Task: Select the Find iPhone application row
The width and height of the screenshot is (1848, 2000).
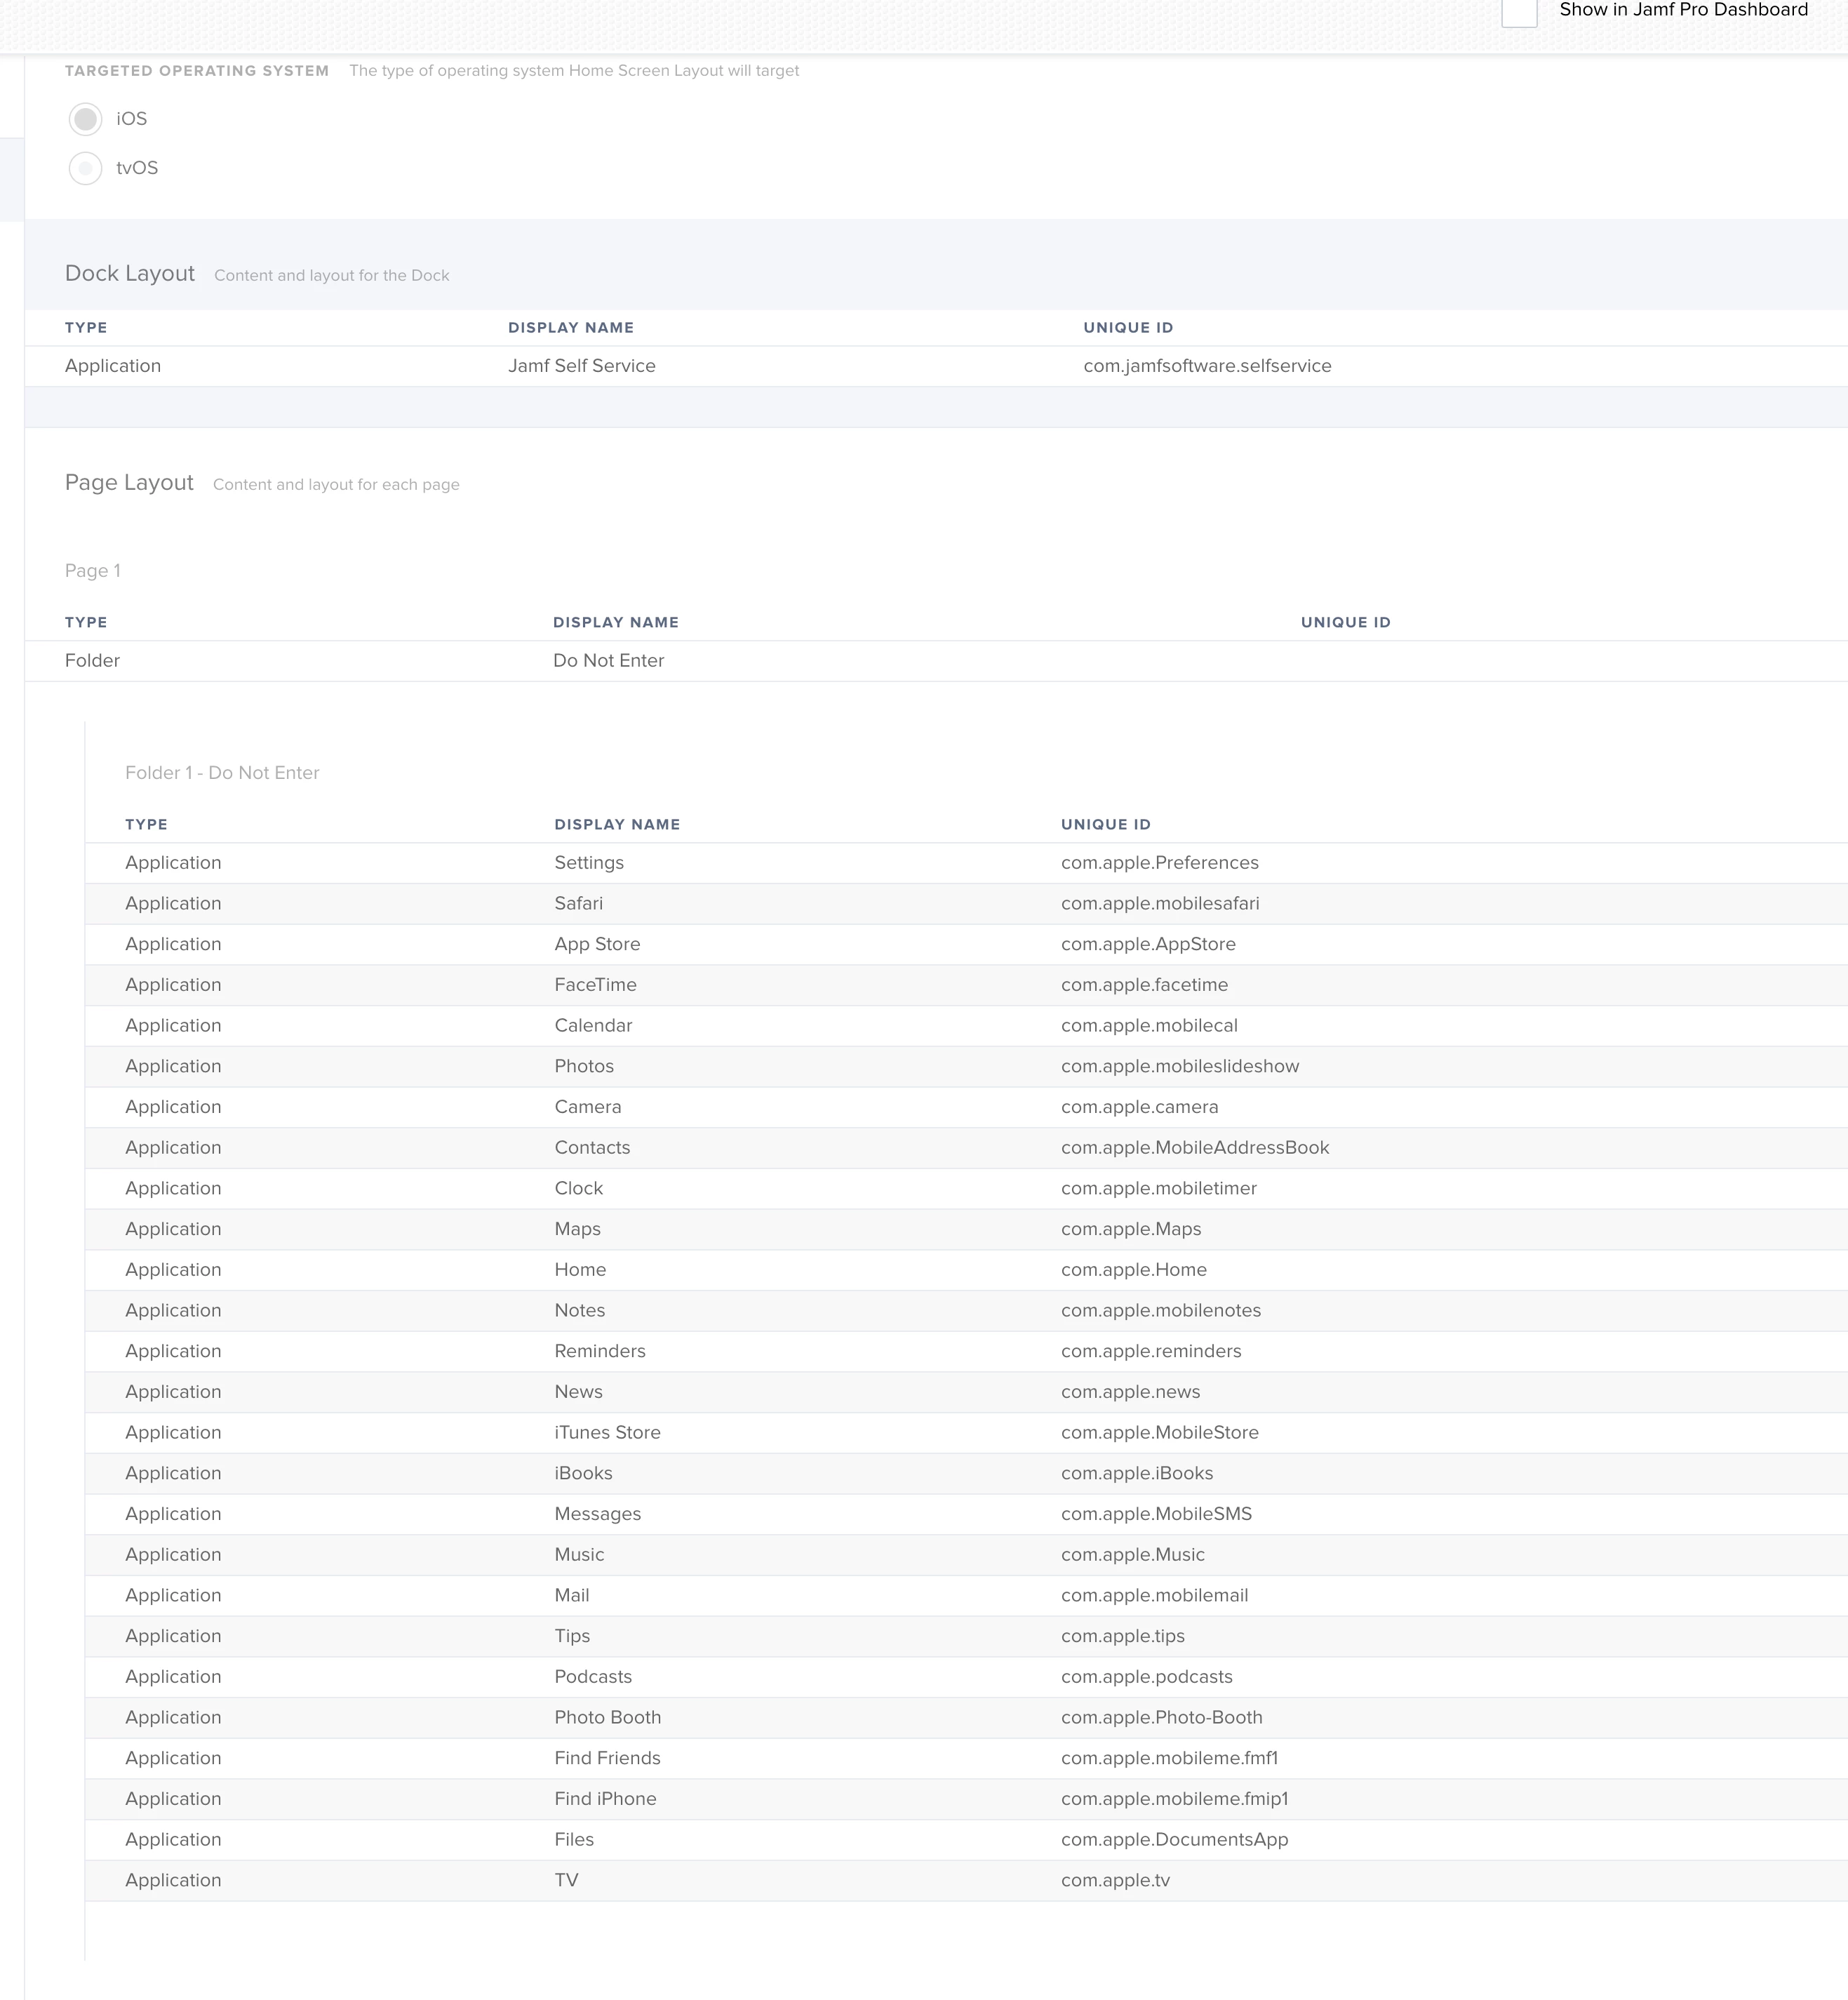Action: 966,1799
